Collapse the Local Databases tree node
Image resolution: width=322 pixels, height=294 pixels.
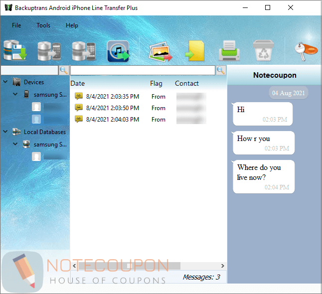pos(5,132)
